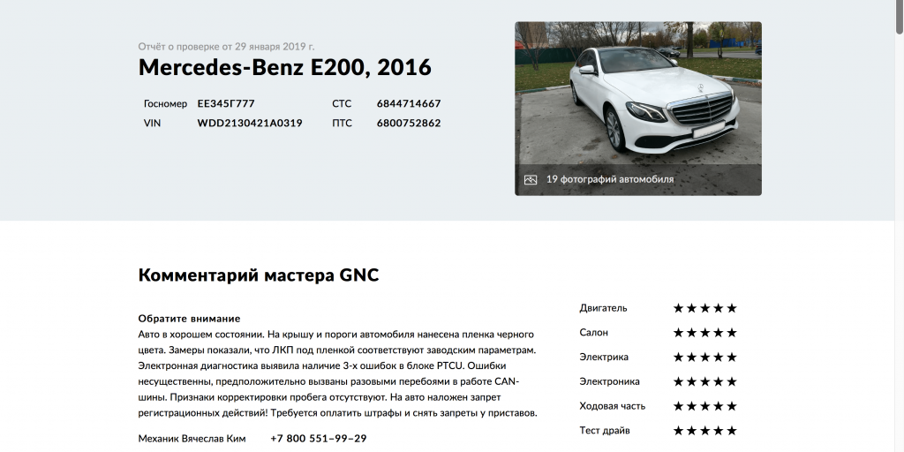This screenshot has width=904, height=452.
Task: Click the Обратите внимание subheading
Action: point(189,319)
